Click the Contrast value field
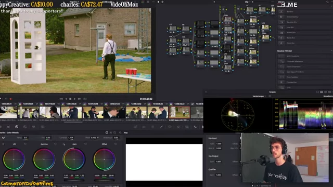The image size is (333, 187). pyautogui.click(x=71, y=138)
